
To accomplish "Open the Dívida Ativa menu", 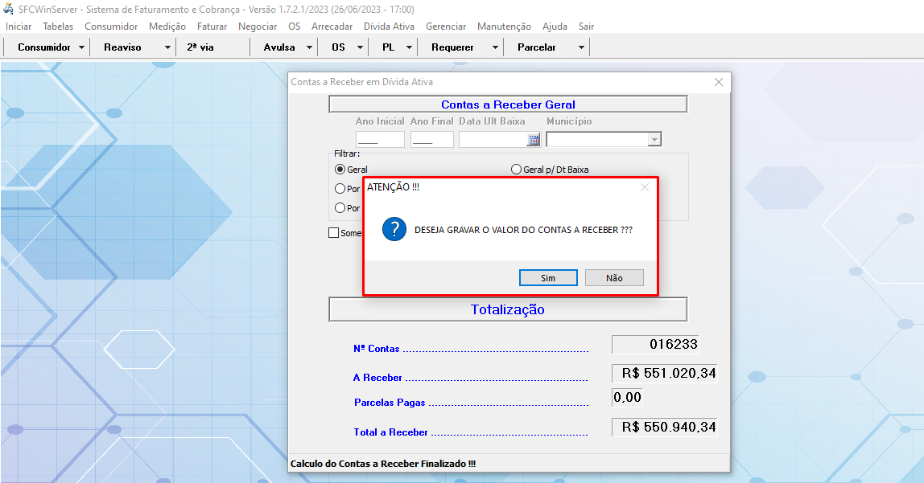I will pyautogui.click(x=389, y=27).
